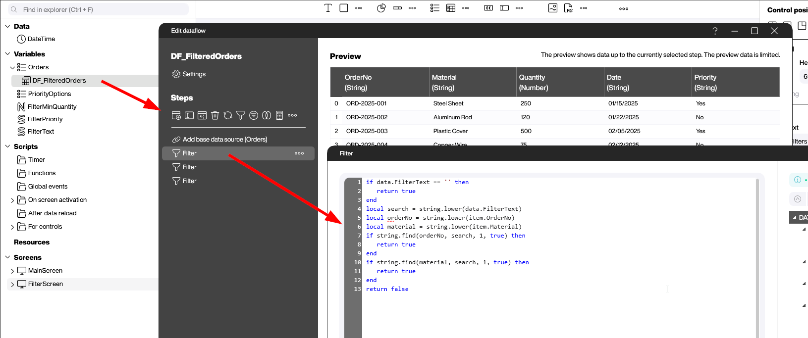
Task: Select the table grid control icon
Action: 451,8
